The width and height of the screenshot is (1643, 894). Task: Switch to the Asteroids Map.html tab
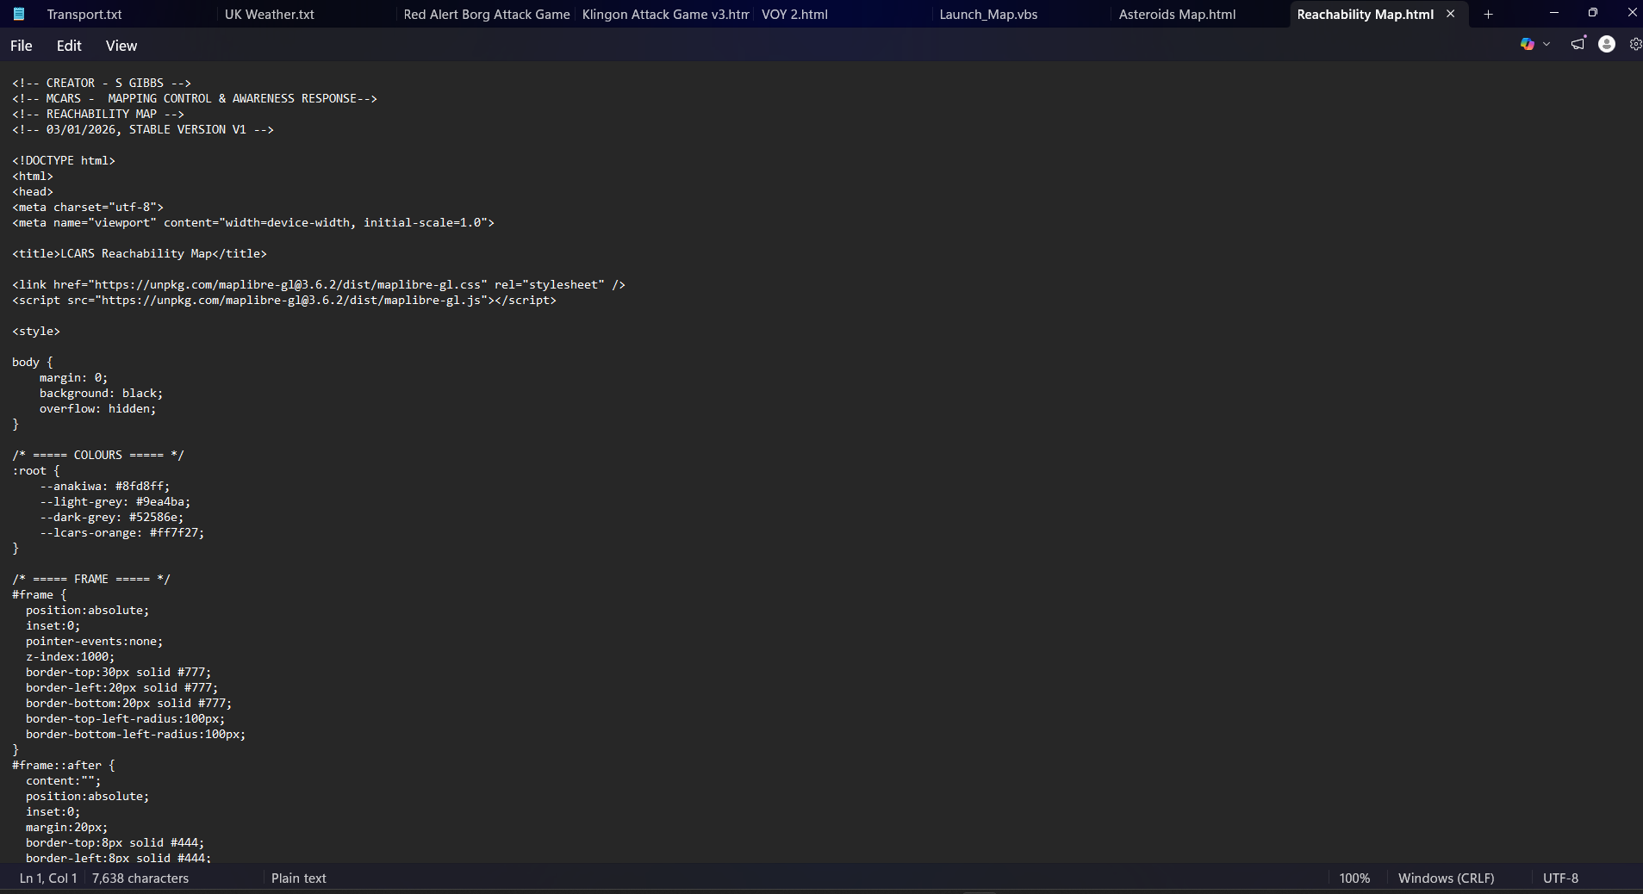tap(1177, 15)
